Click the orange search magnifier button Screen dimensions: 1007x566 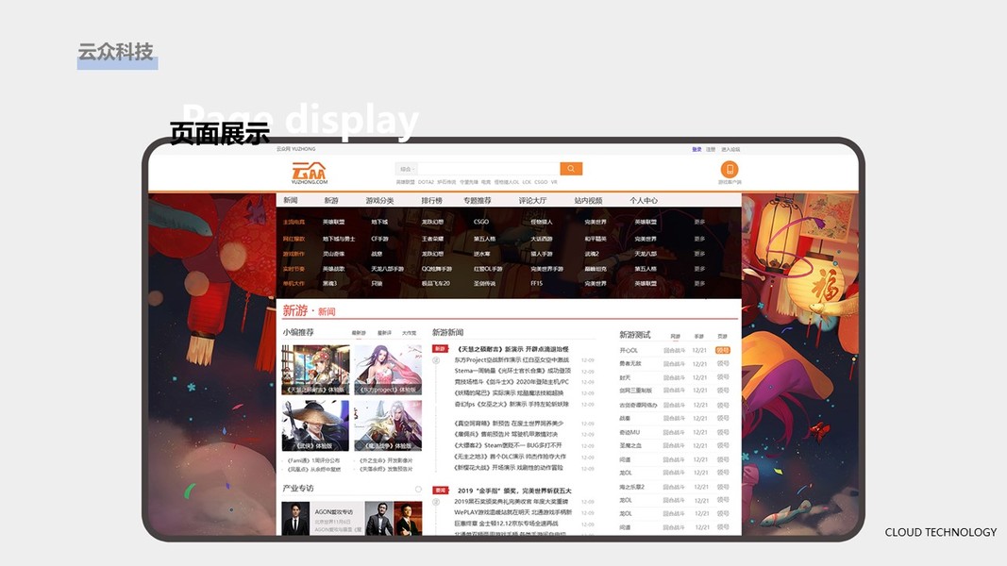point(570,169)
